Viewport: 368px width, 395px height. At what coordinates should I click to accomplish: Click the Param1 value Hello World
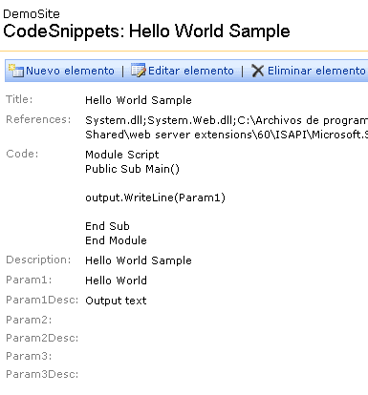116,281
